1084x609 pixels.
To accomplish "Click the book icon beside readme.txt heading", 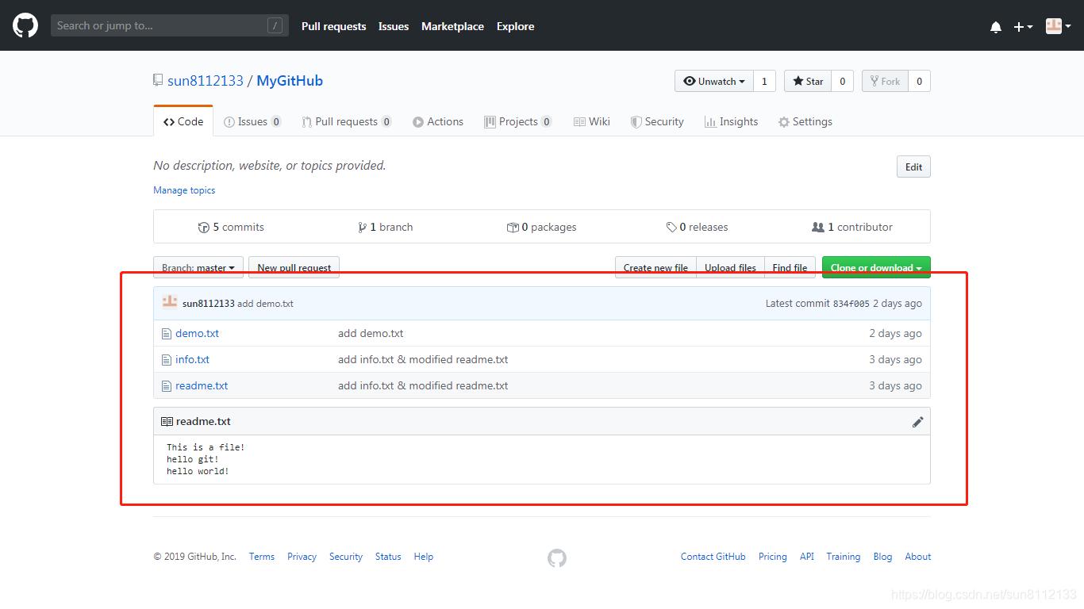I will [x=167, y=422].
